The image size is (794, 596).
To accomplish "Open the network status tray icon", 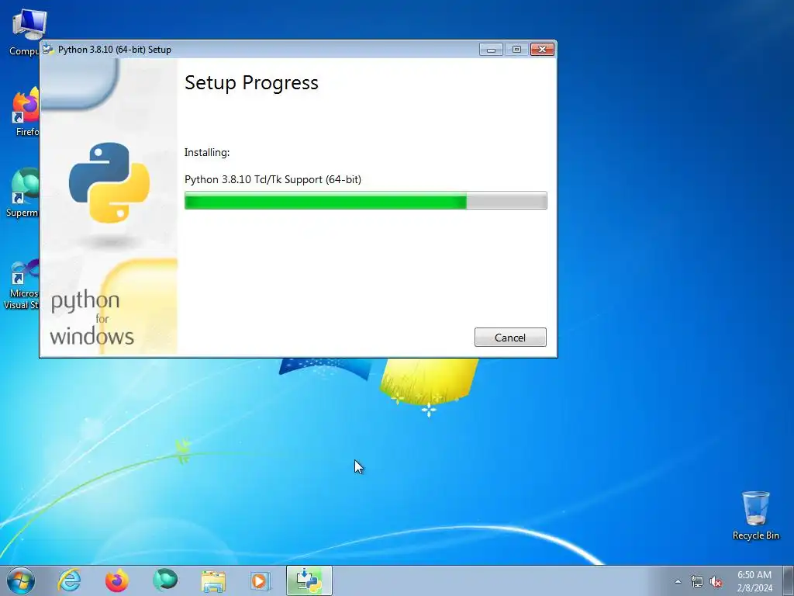I will 697,581.
